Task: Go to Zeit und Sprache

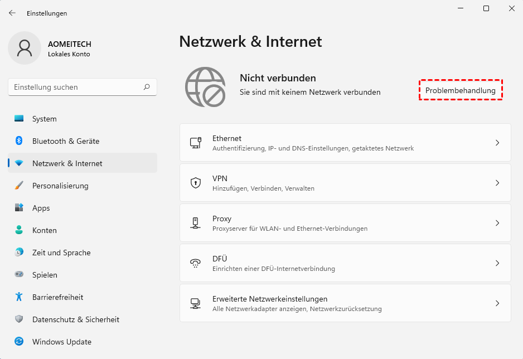Action: pos(61,253)
